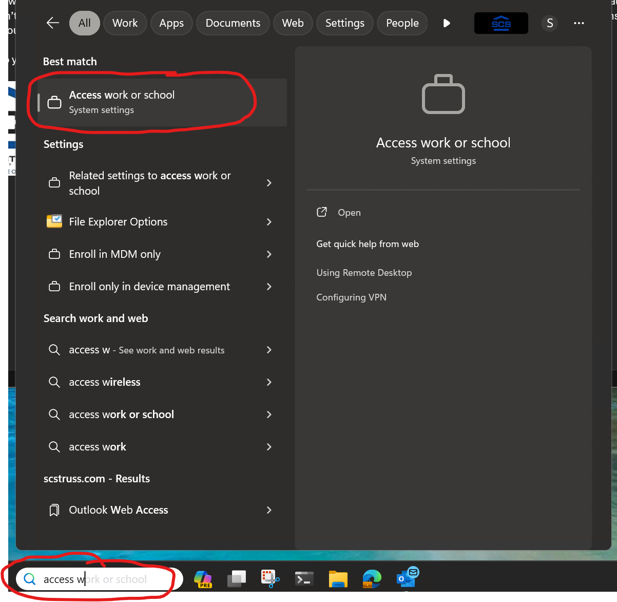Screen dimensions: 617x602
Task: Show more filters with the play arrow
Action: tap(447, 23)
